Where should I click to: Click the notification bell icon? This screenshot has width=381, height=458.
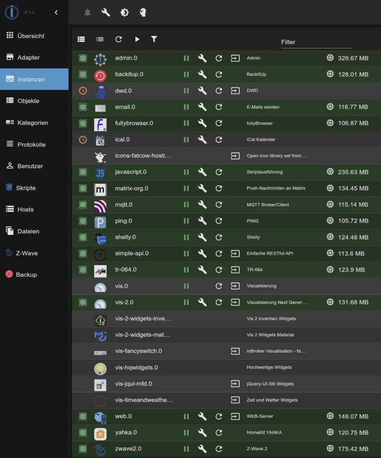tap(87, 13)
